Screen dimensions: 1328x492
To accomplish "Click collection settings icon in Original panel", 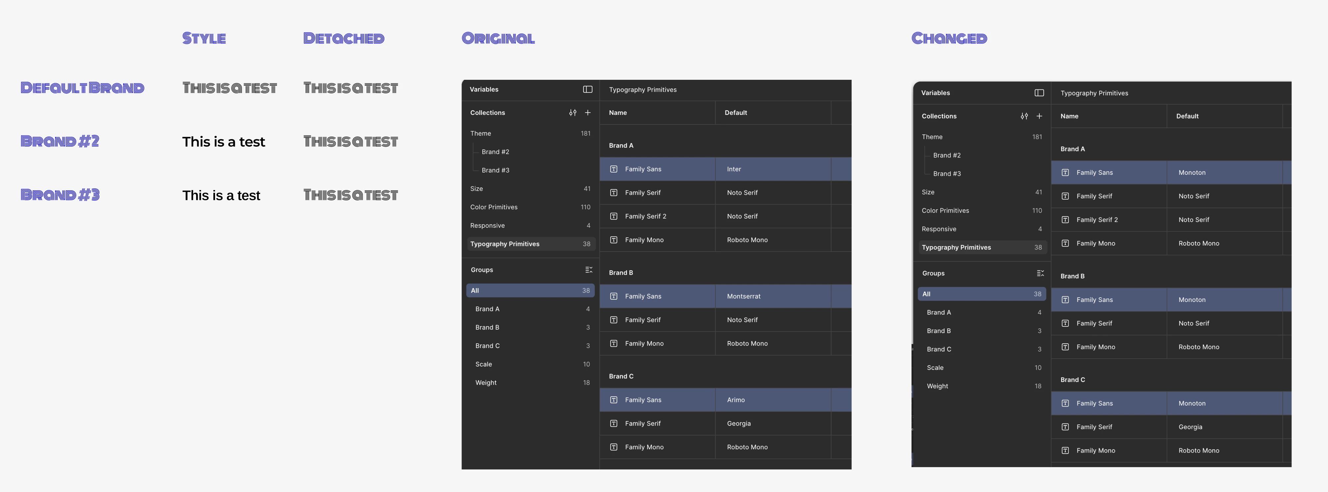I will [572, 112].
